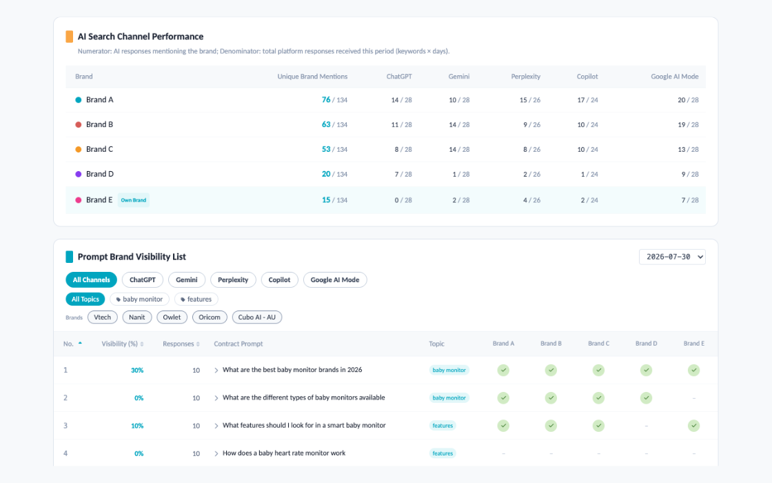Filter by the Perplexity channel

[233, 280]
